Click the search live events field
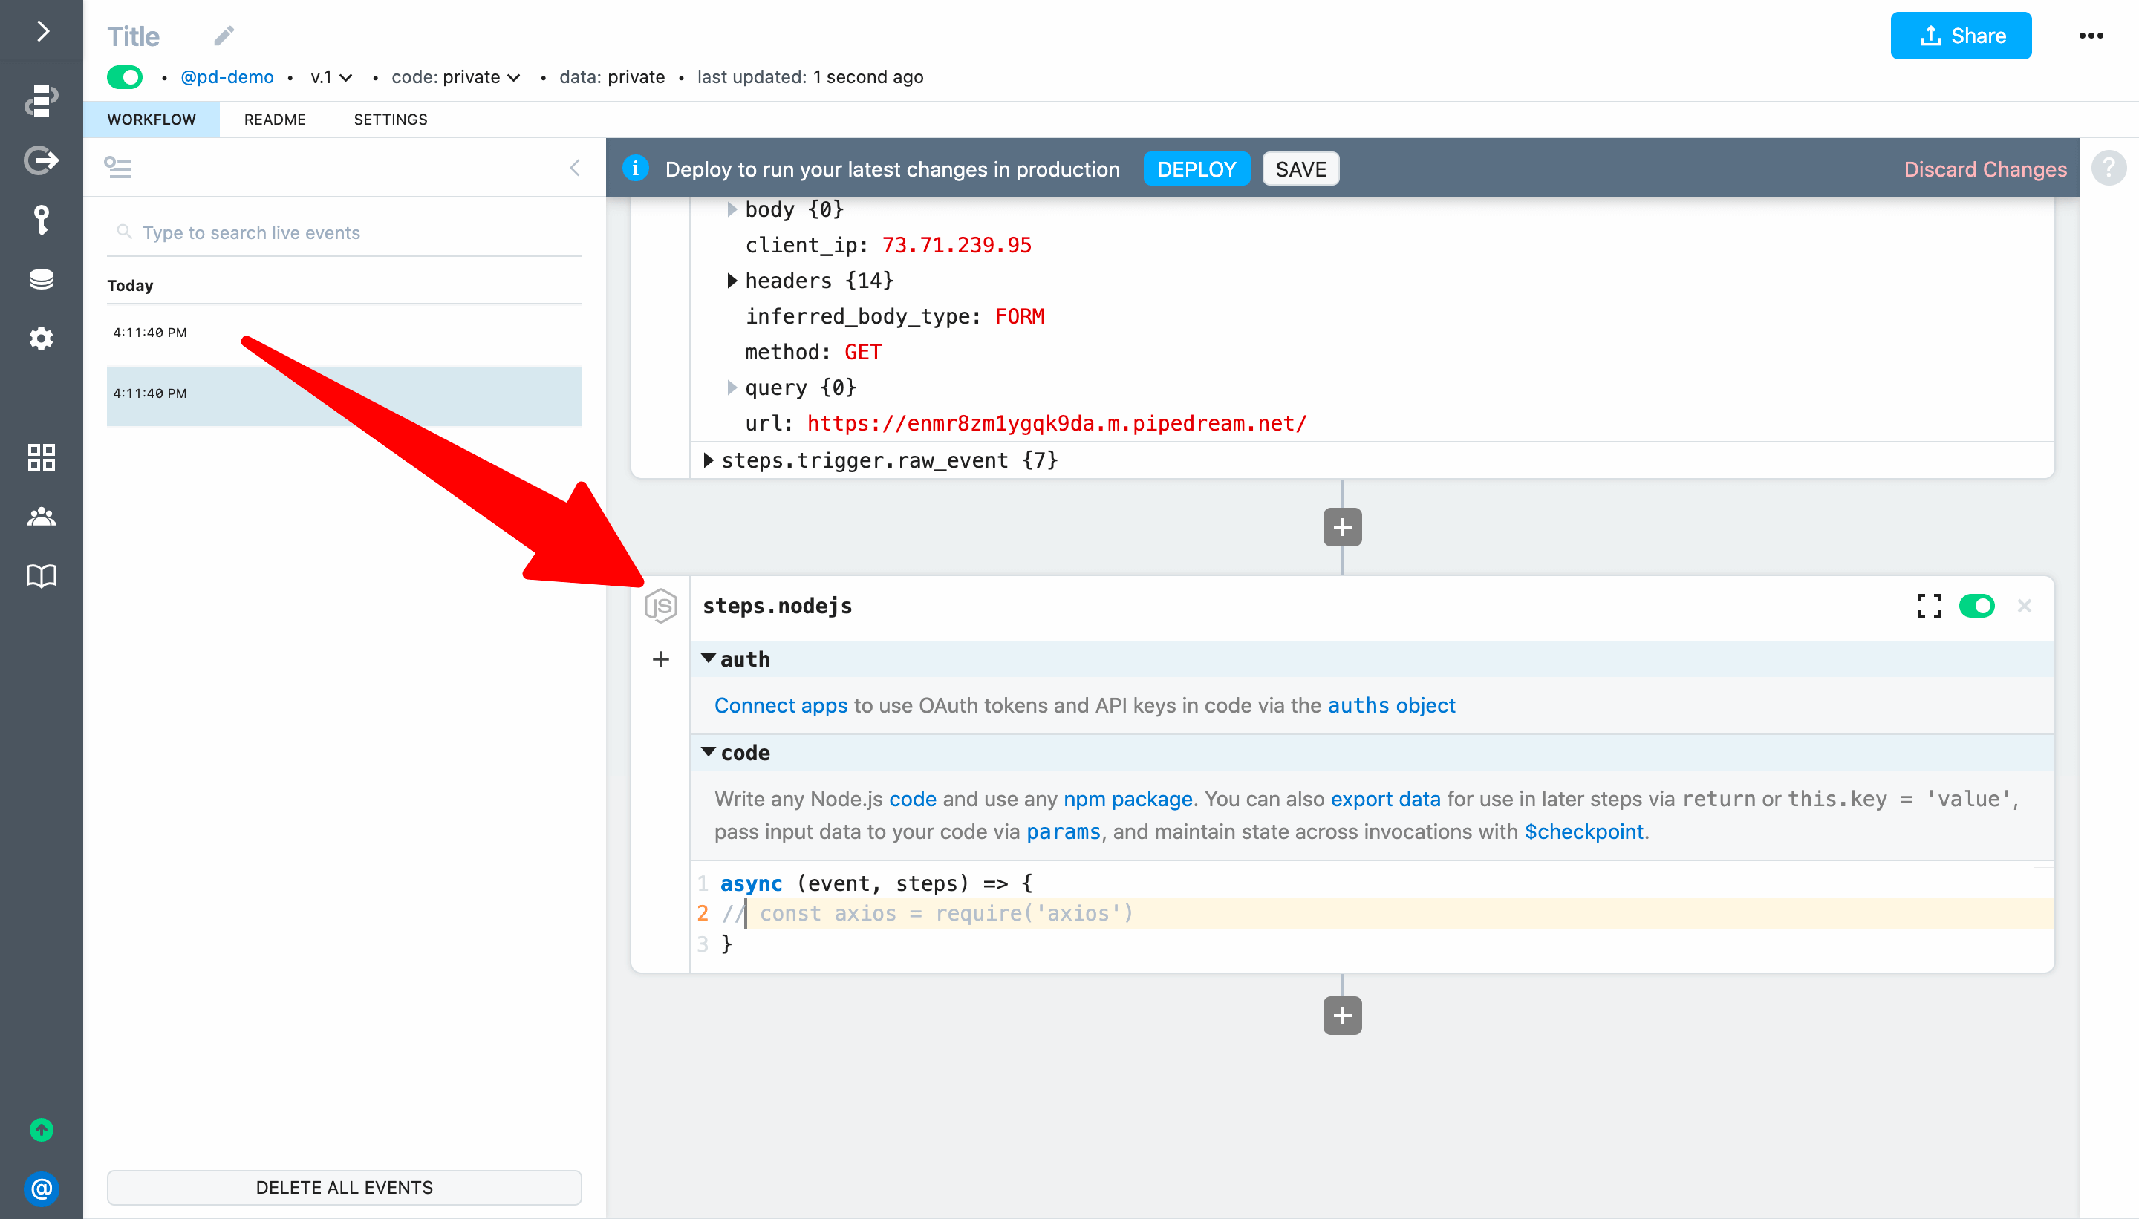 [352, 233]
